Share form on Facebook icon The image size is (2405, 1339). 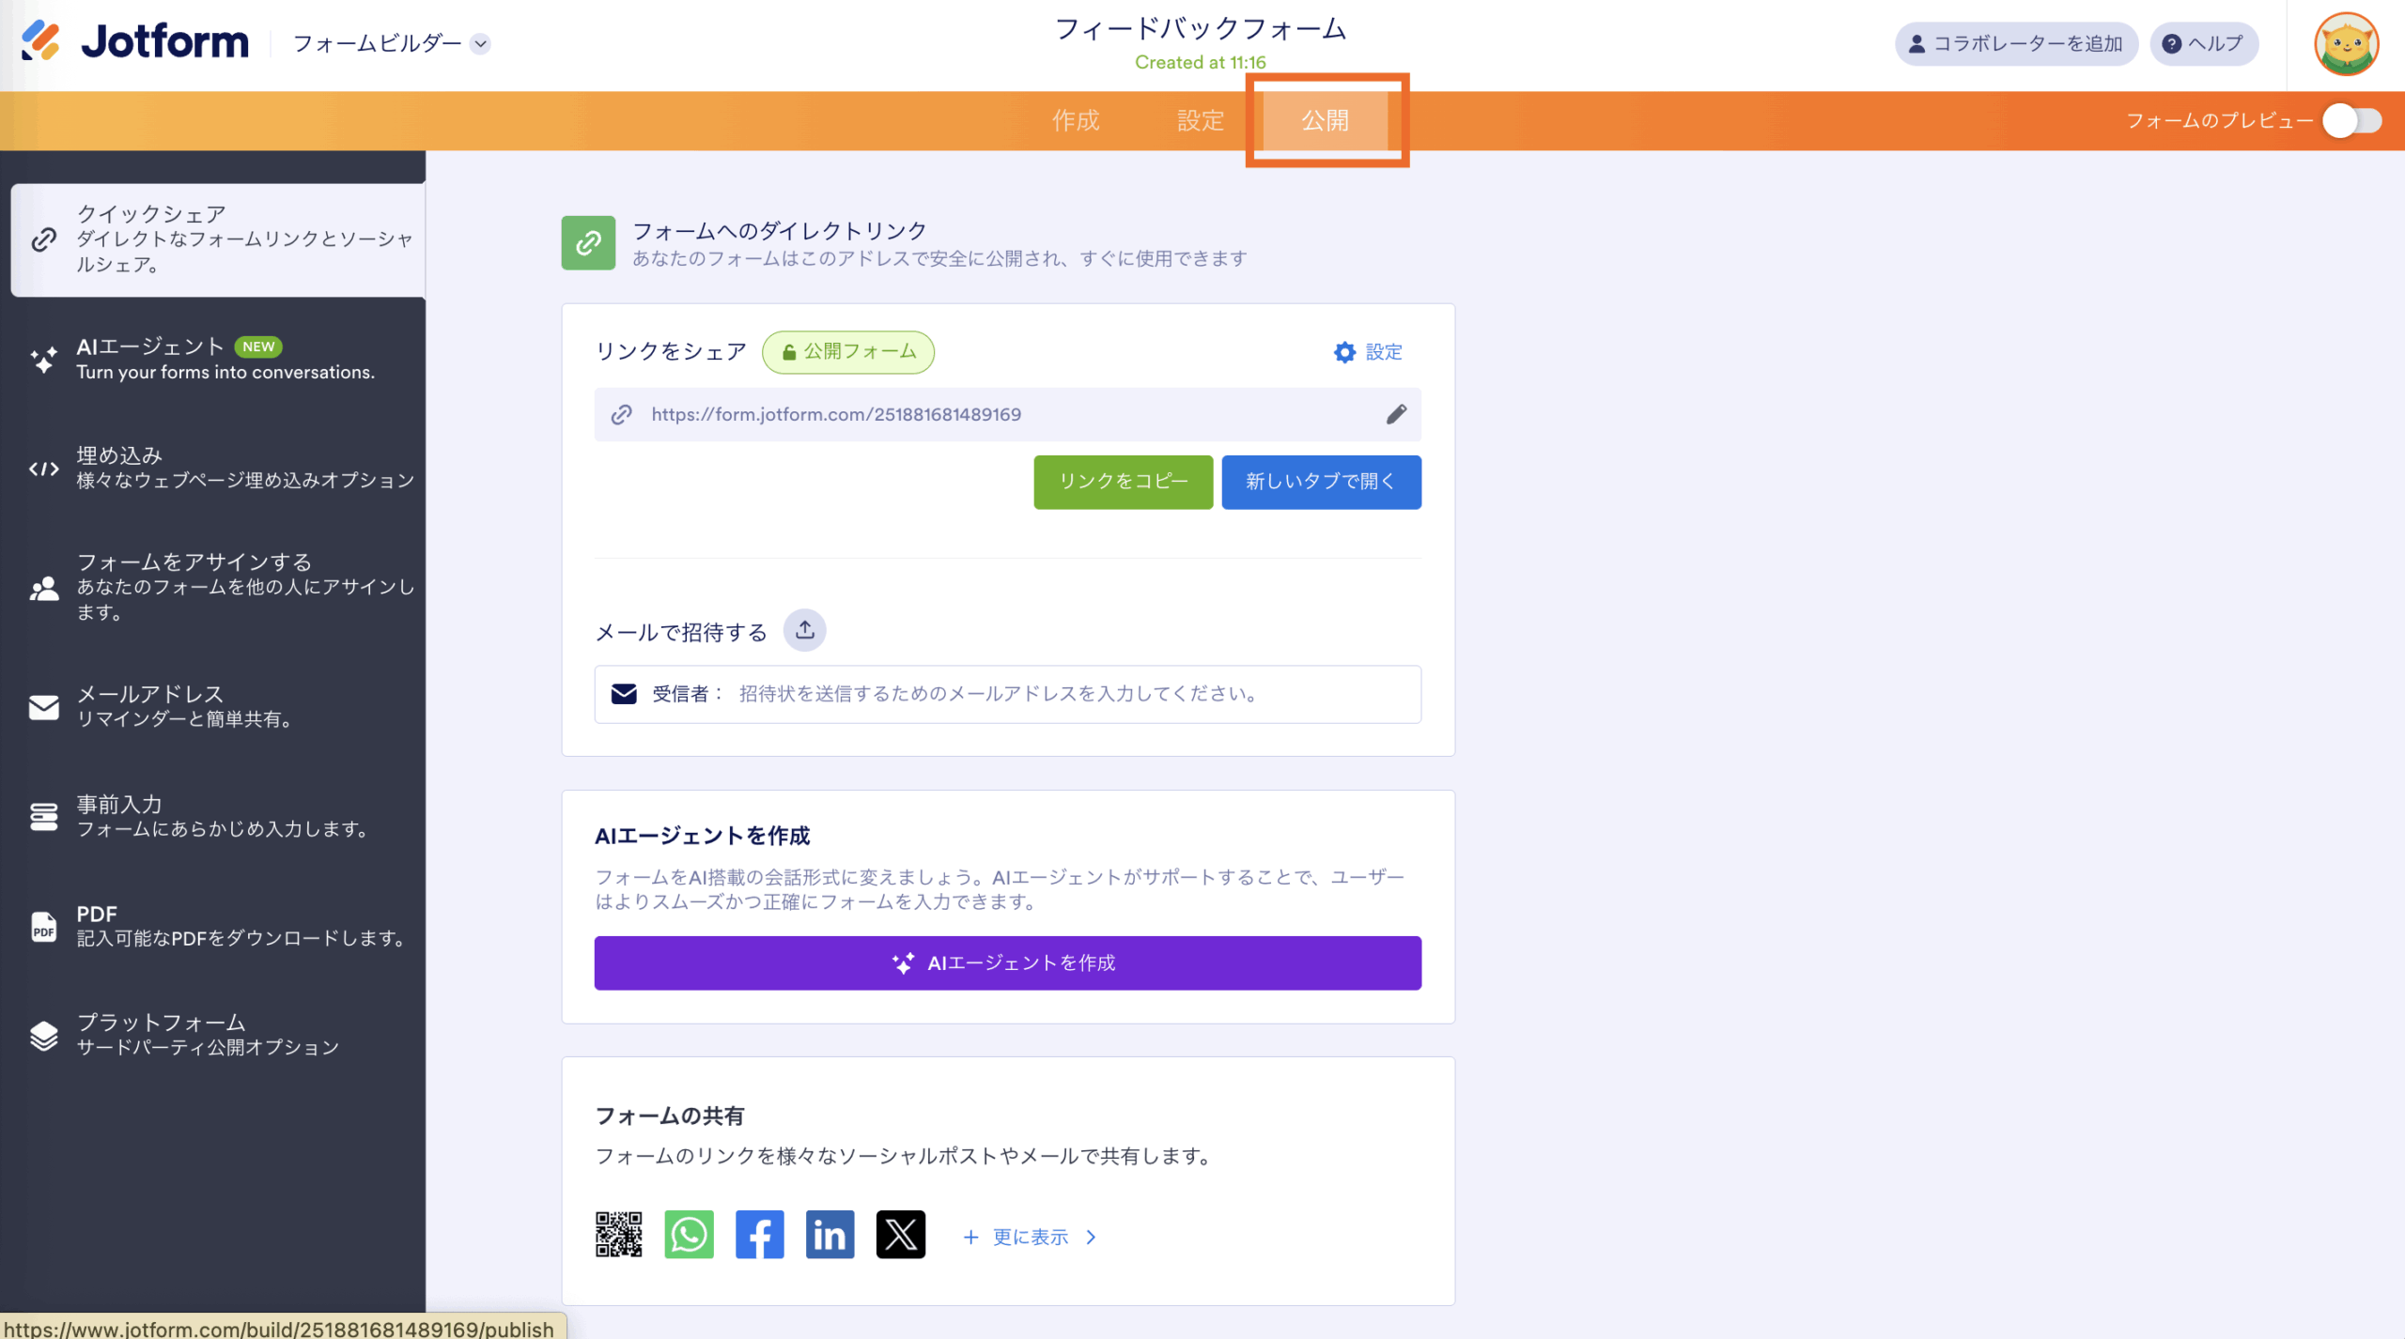[x=759, y=1235]
